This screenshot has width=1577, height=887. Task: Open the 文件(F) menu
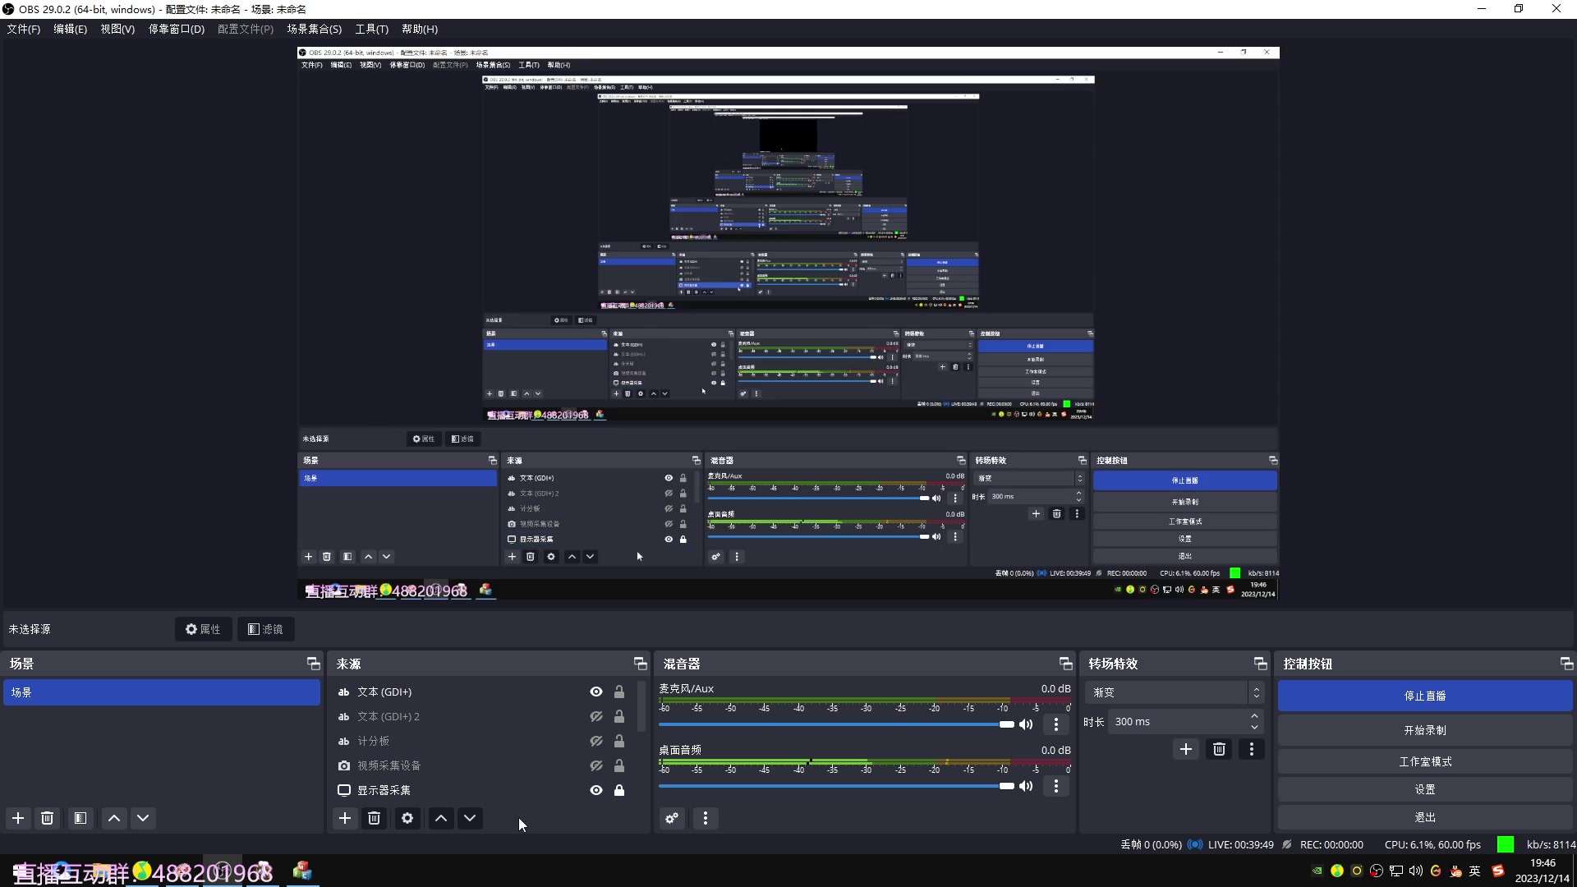click(24, 29)
